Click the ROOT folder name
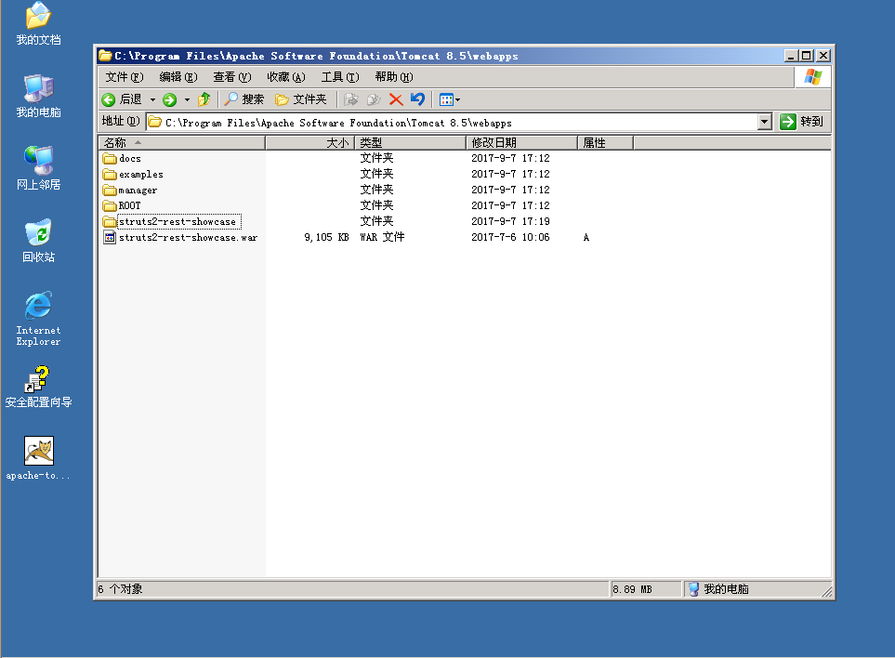This screenshot has height=658, width=895. [129, 206]
